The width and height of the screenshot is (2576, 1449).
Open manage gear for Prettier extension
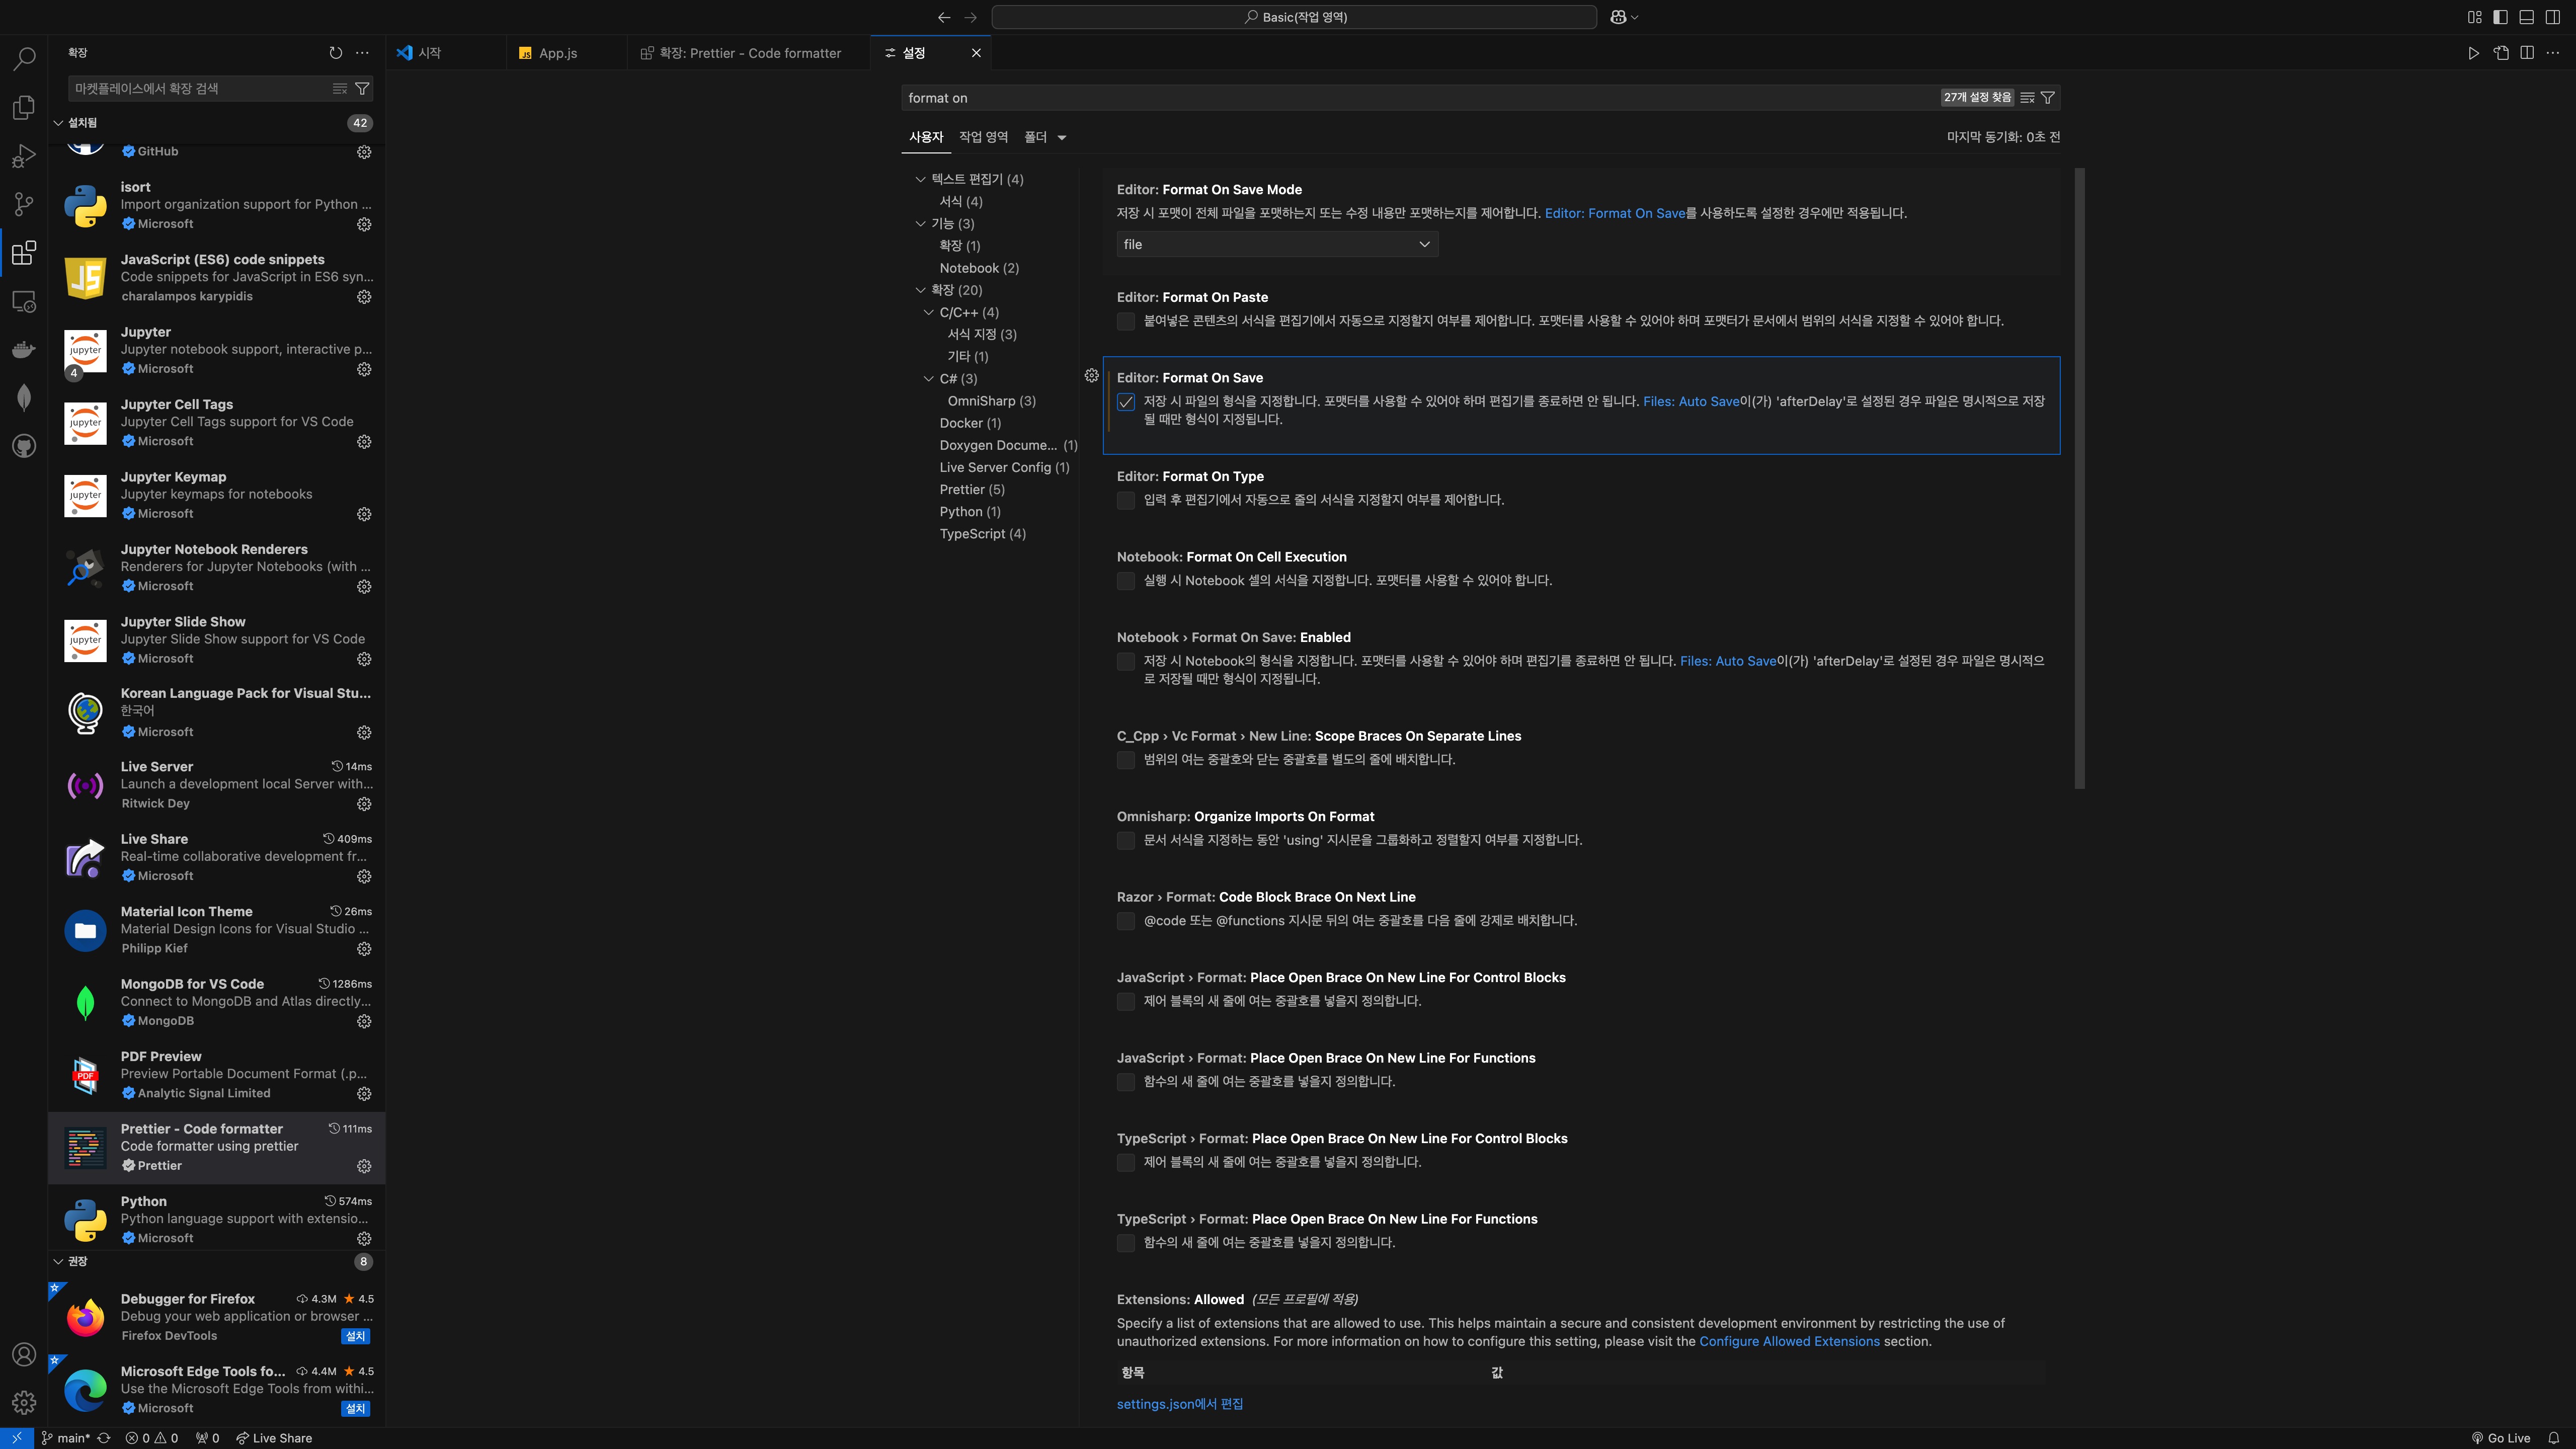364,1166
